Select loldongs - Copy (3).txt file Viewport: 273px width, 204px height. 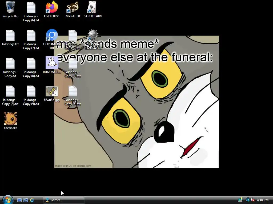point(73,40)
